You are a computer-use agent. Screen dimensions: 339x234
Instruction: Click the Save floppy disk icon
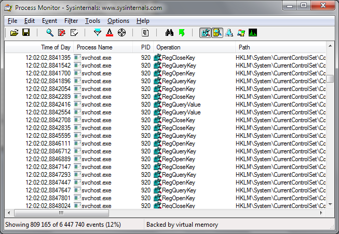[26, 33]
